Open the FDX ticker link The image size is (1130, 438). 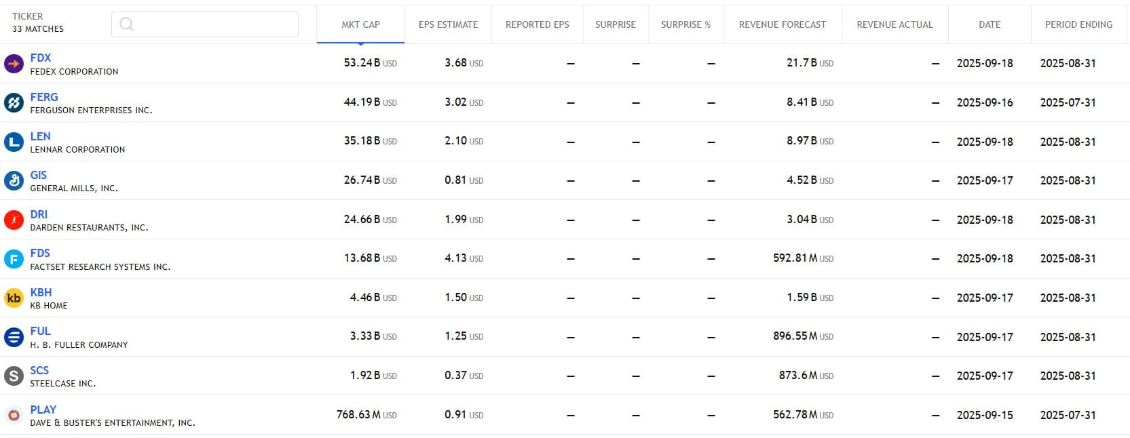click(41, 58)
